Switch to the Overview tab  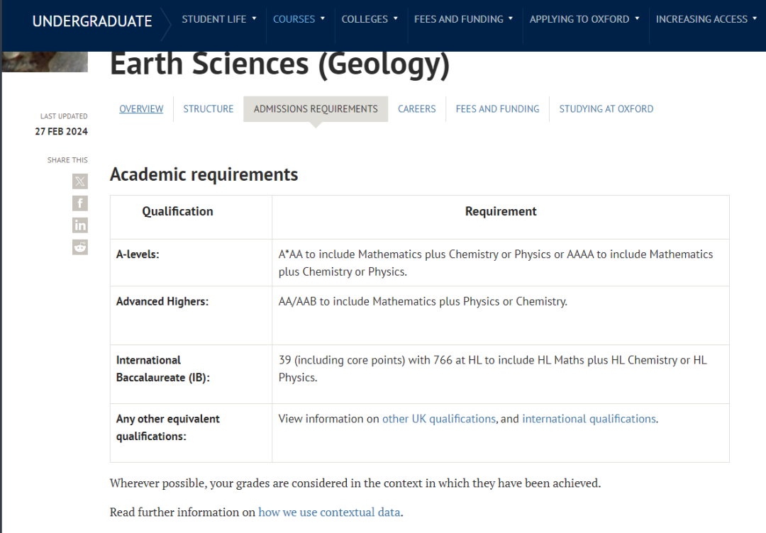point(141,109)
